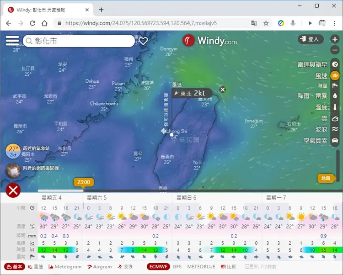
Task: Open the Meteogram tab
Action: click(65, 267)
